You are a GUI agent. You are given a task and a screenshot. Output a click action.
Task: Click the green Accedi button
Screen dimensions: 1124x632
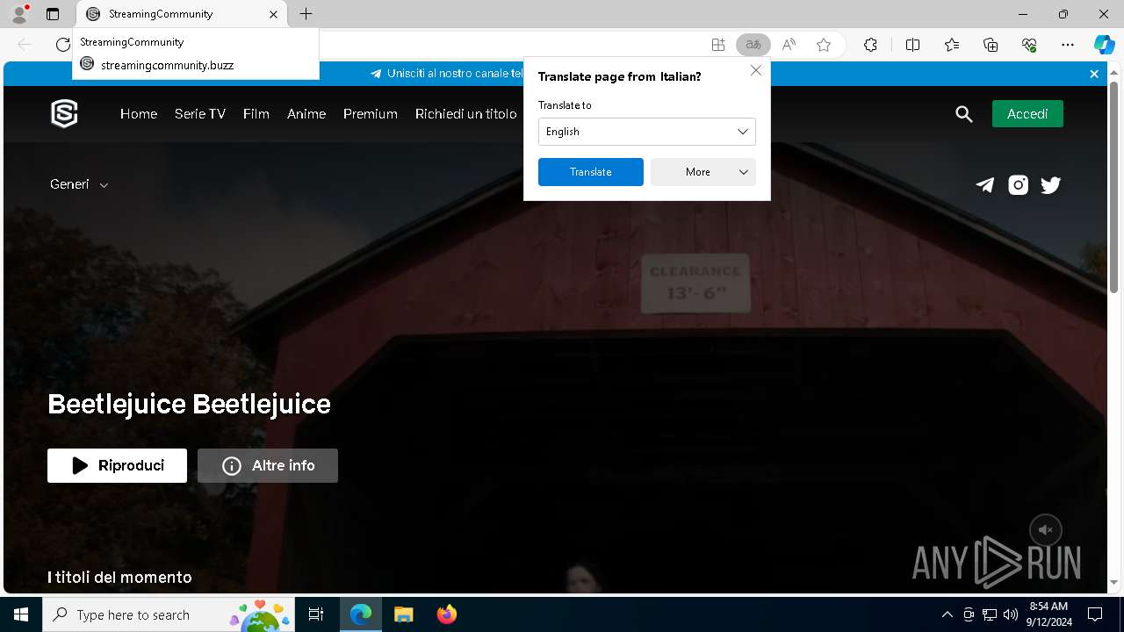click(x=1027, y=114)
